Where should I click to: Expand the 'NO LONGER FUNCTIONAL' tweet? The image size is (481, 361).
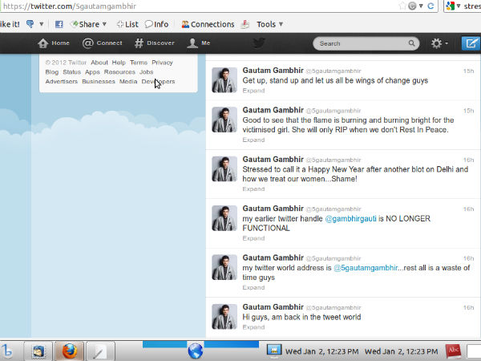pos(253,238)
